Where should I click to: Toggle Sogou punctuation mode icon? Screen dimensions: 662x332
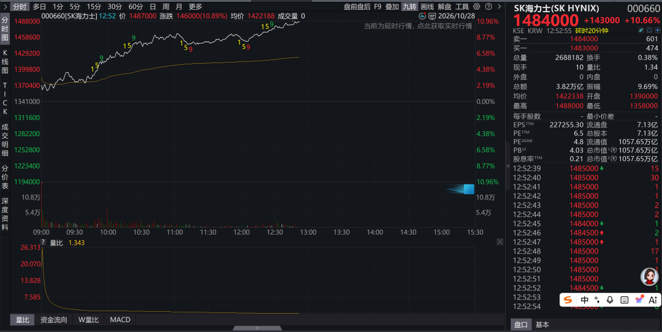[597, 300]
